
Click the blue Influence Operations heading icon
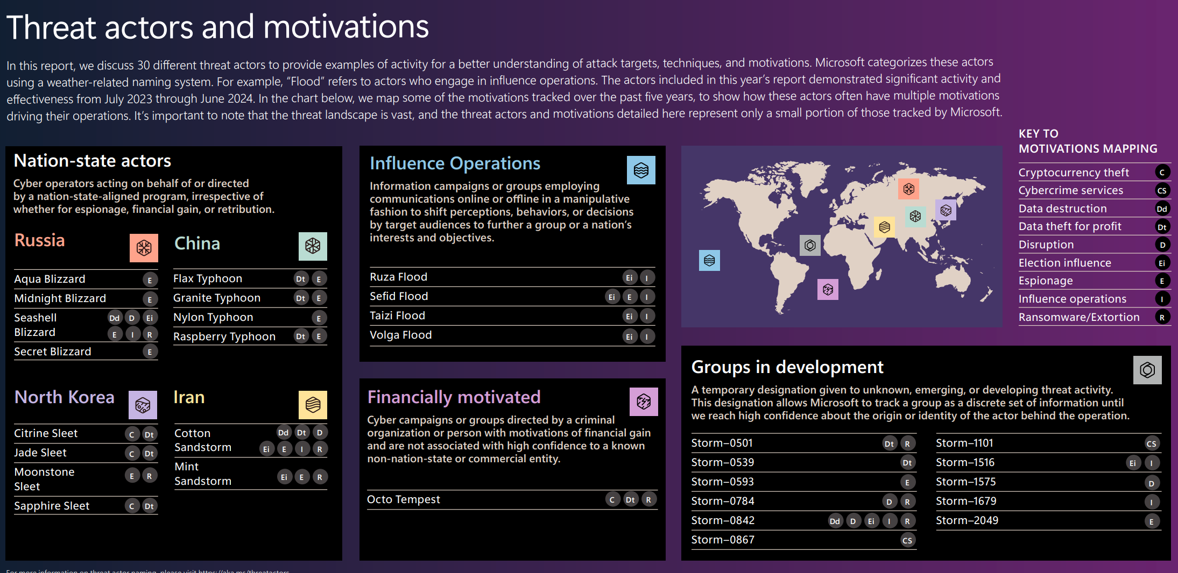641,170
